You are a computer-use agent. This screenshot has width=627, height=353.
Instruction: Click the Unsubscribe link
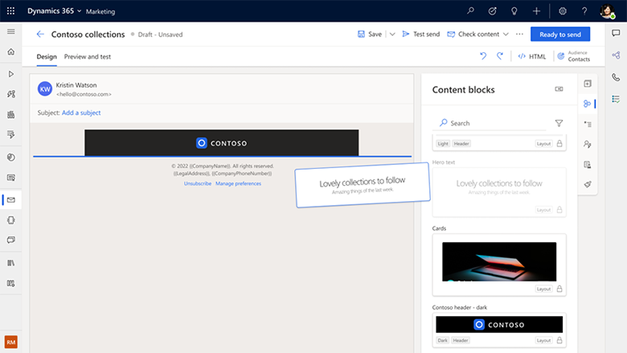point(198,183)
